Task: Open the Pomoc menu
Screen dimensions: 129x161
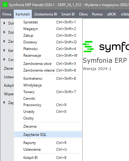Action: [x=97, y=14]
